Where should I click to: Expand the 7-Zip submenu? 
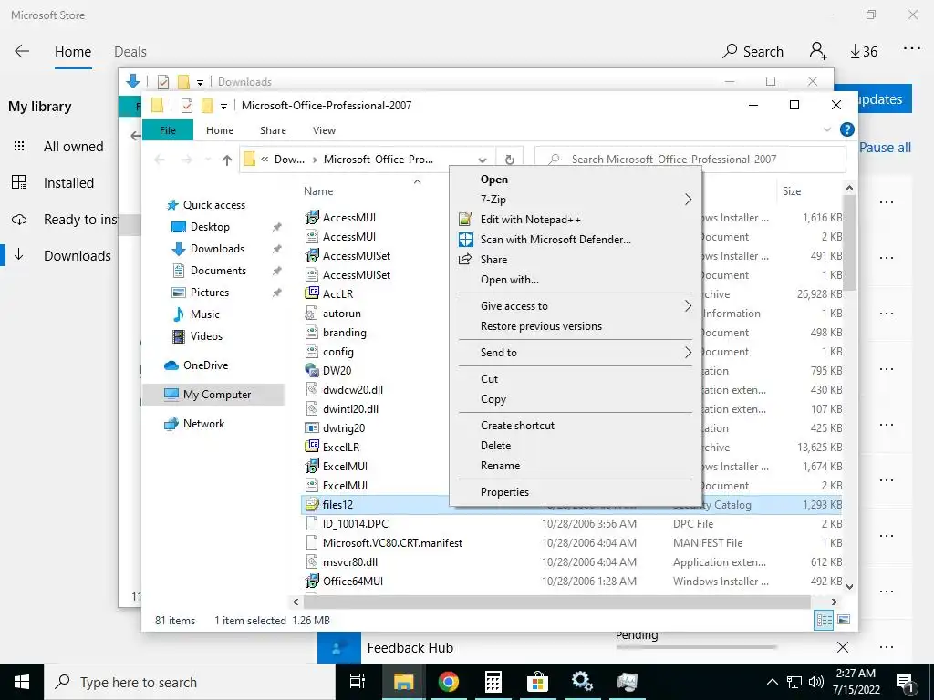(x=688, y=200)
